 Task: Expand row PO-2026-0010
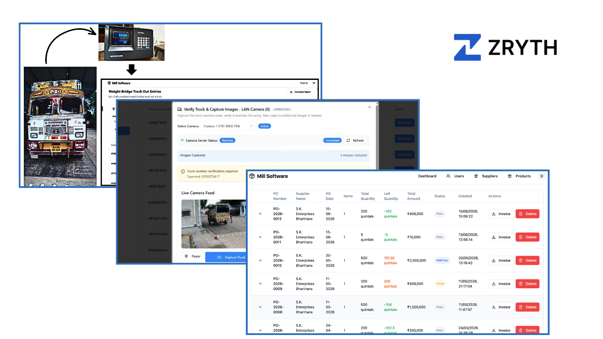(x=260, y=260)
